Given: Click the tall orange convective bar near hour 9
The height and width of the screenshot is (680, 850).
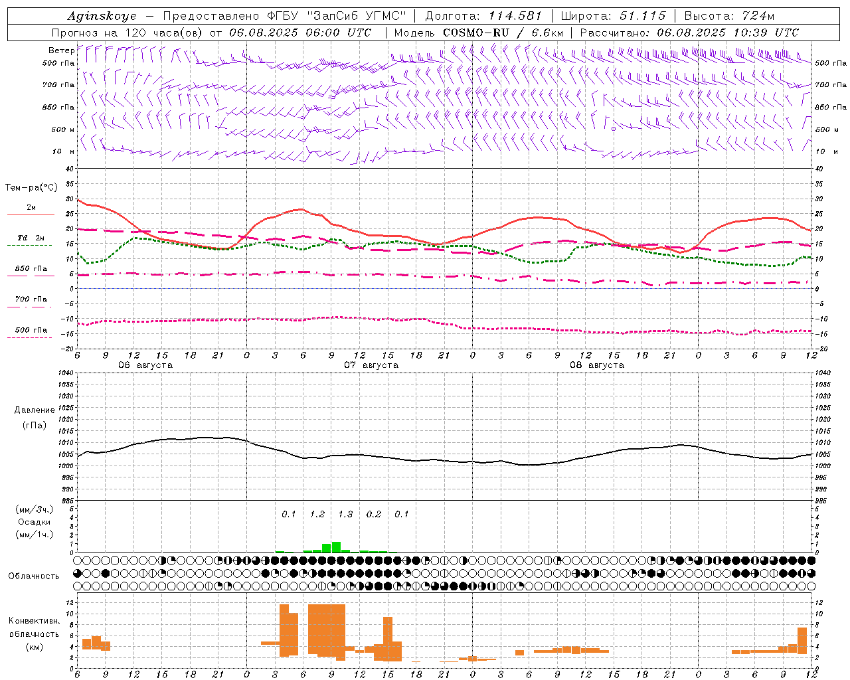Looking at the screenshot, I should [x=327, y=630].
